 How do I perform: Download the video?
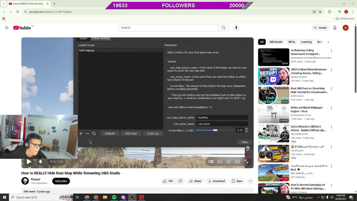216,181
